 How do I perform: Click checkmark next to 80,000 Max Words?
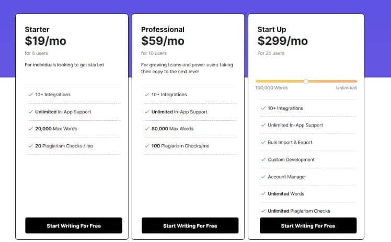(x=147, y=129)
